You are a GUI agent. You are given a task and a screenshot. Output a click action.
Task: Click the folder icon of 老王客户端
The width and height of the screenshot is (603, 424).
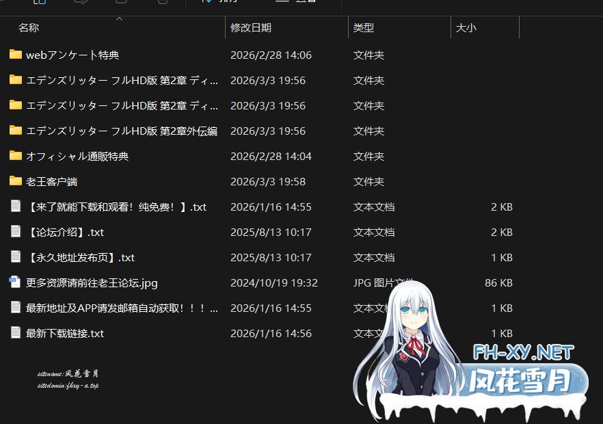[x=14, y=181]
